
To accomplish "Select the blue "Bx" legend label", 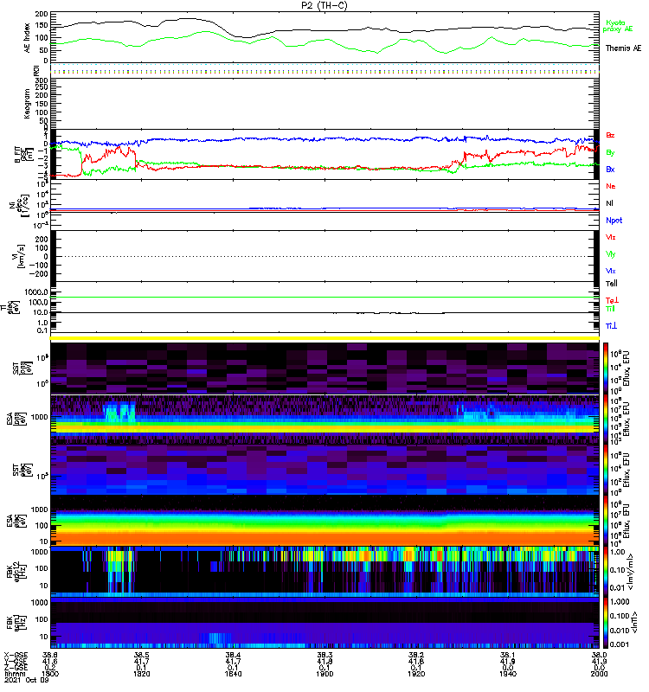I will tap(610, 169).
